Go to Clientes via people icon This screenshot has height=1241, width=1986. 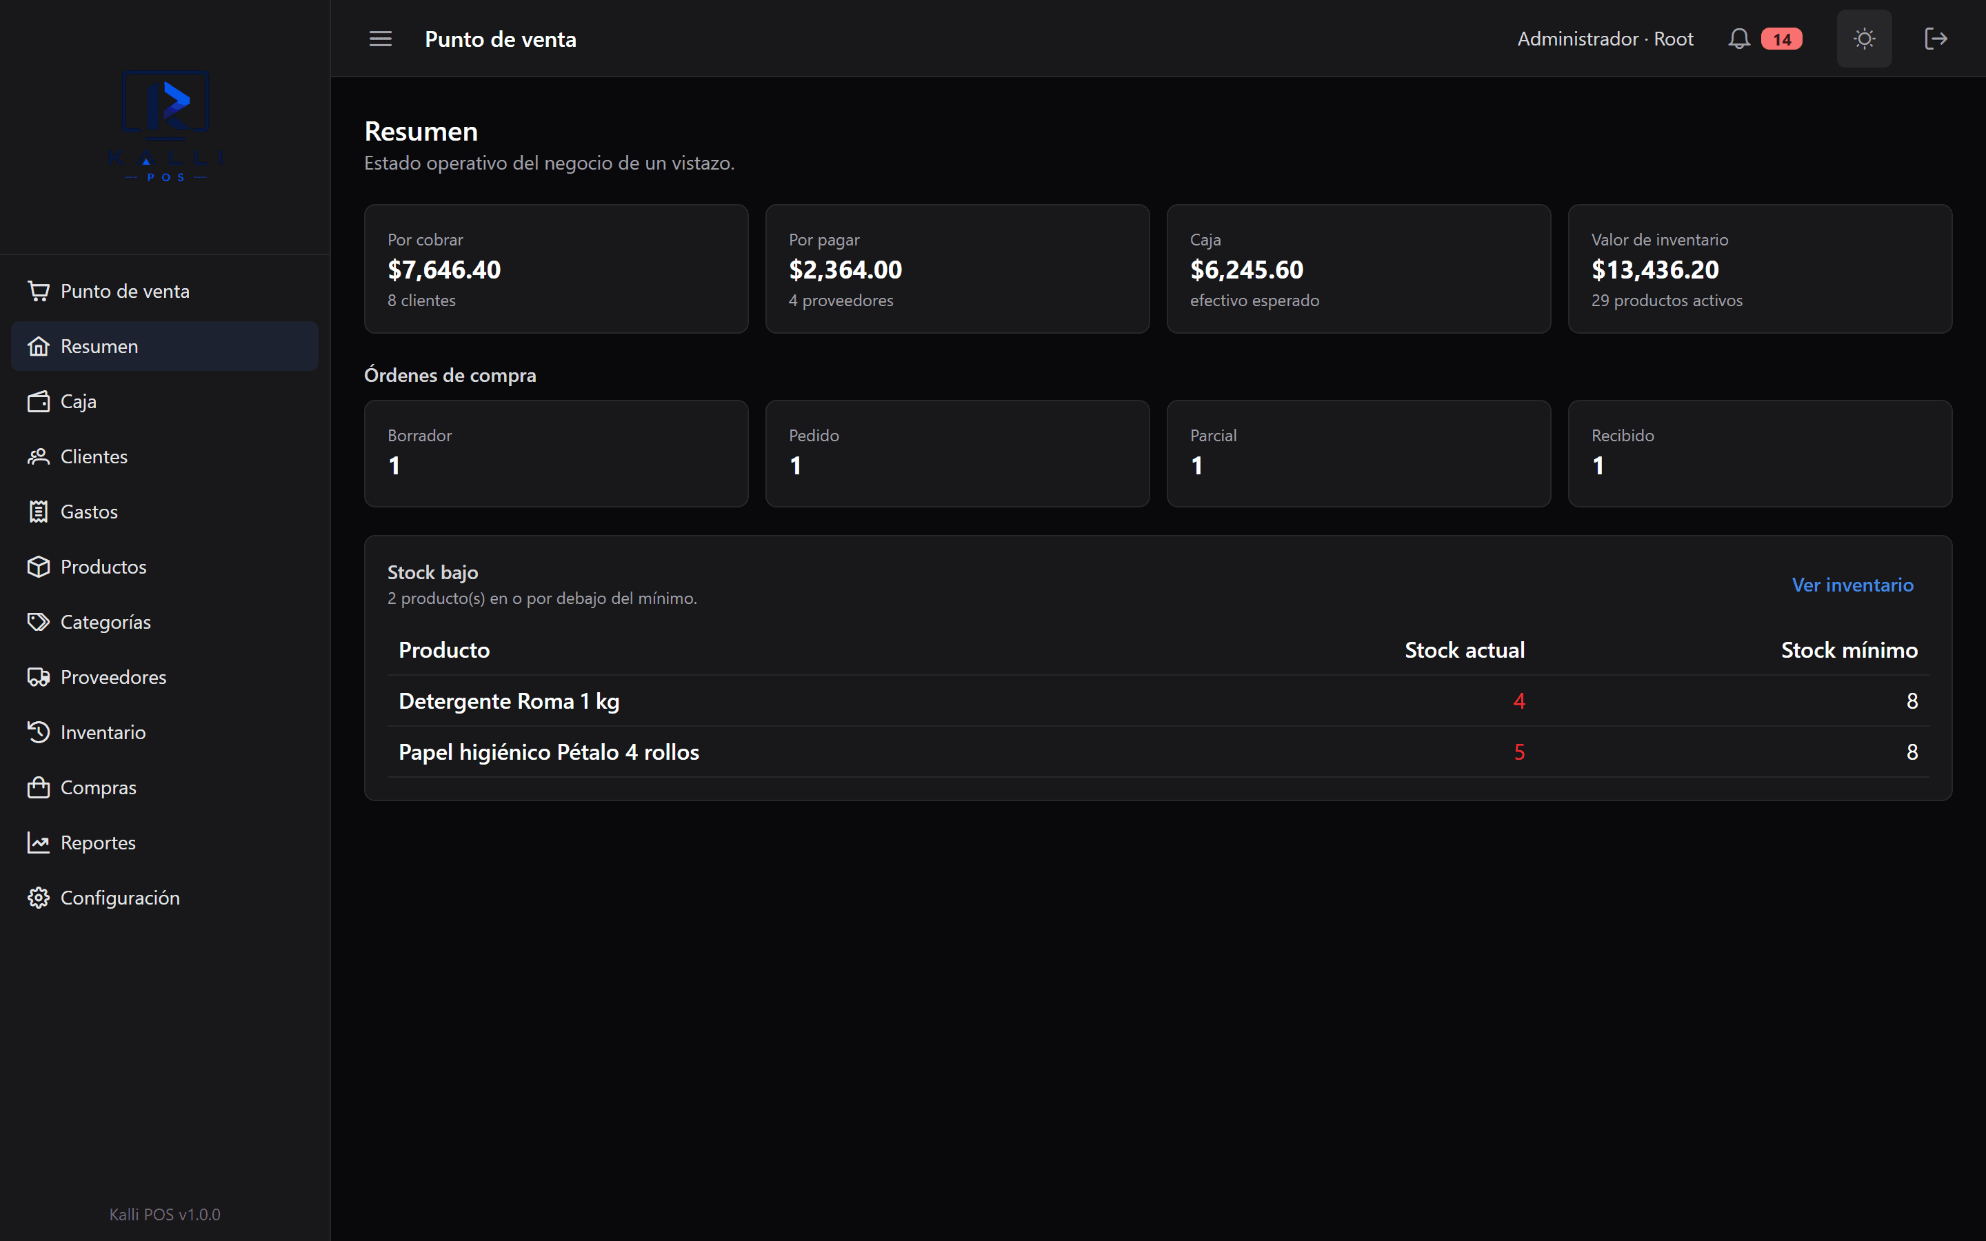coord(165,456)
